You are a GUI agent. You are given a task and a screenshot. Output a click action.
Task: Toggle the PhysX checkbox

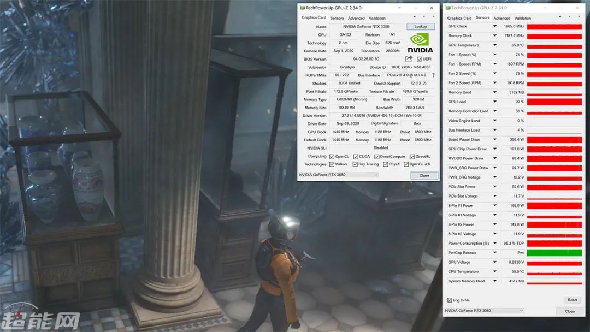coord(386,164)
